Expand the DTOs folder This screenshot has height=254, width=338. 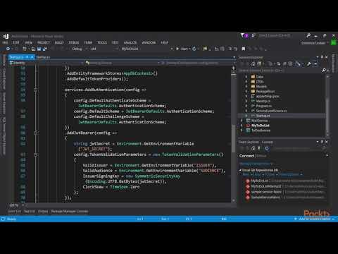click(246, 82)
